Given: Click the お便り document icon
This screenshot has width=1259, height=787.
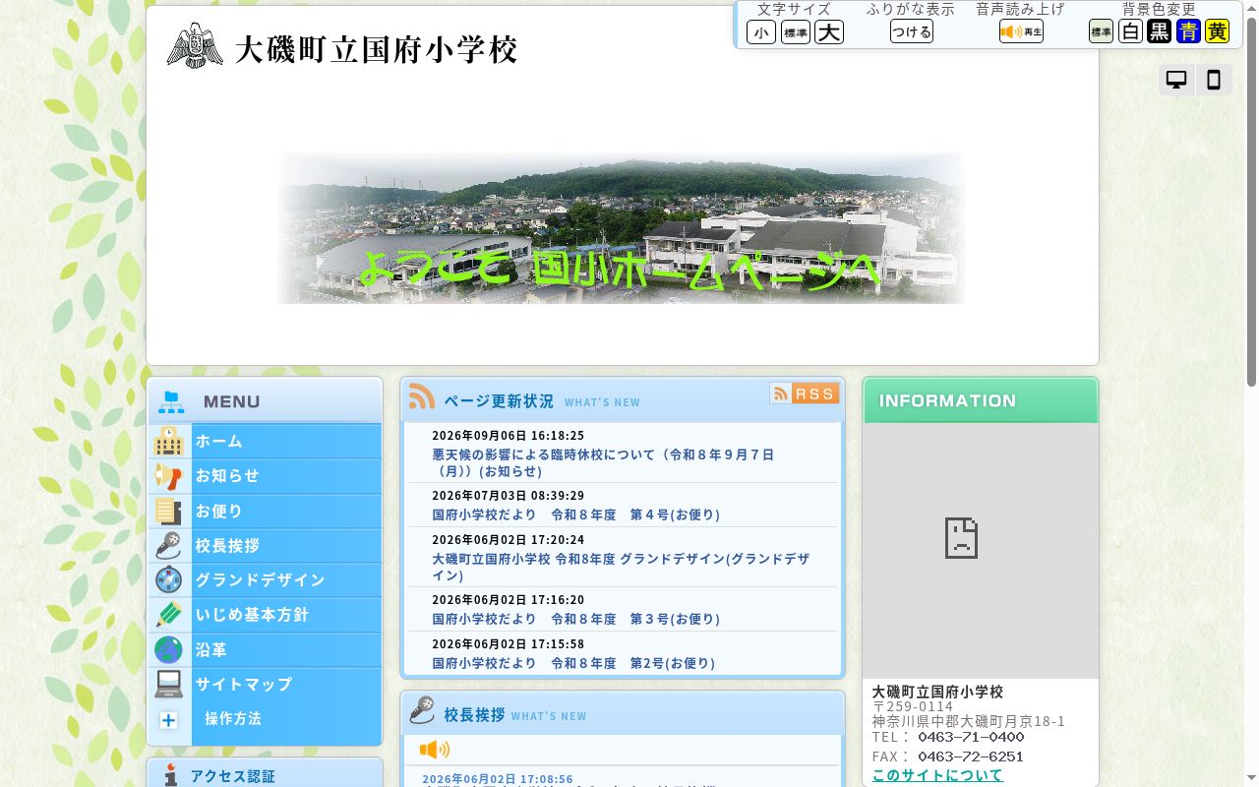Looking at the screenshot, I should 169,512.
